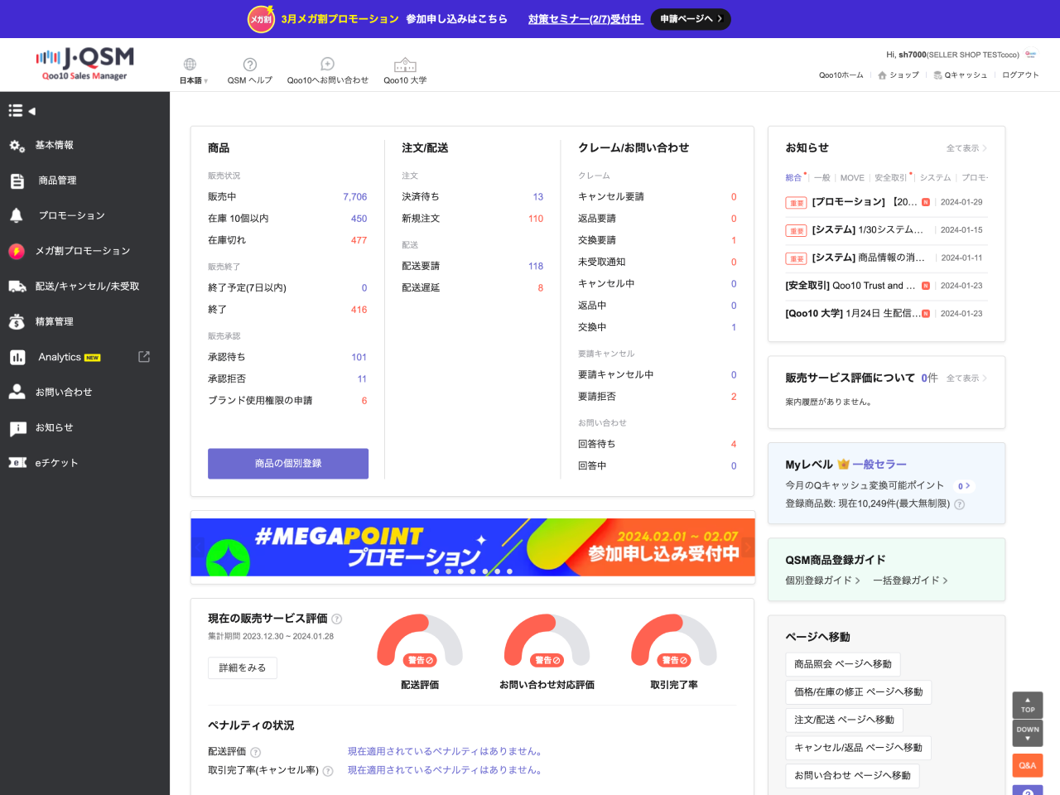Open Qoo10ホーム top menu link
The width and height of the screenshot is (1060, 795).
coord(841,75)
